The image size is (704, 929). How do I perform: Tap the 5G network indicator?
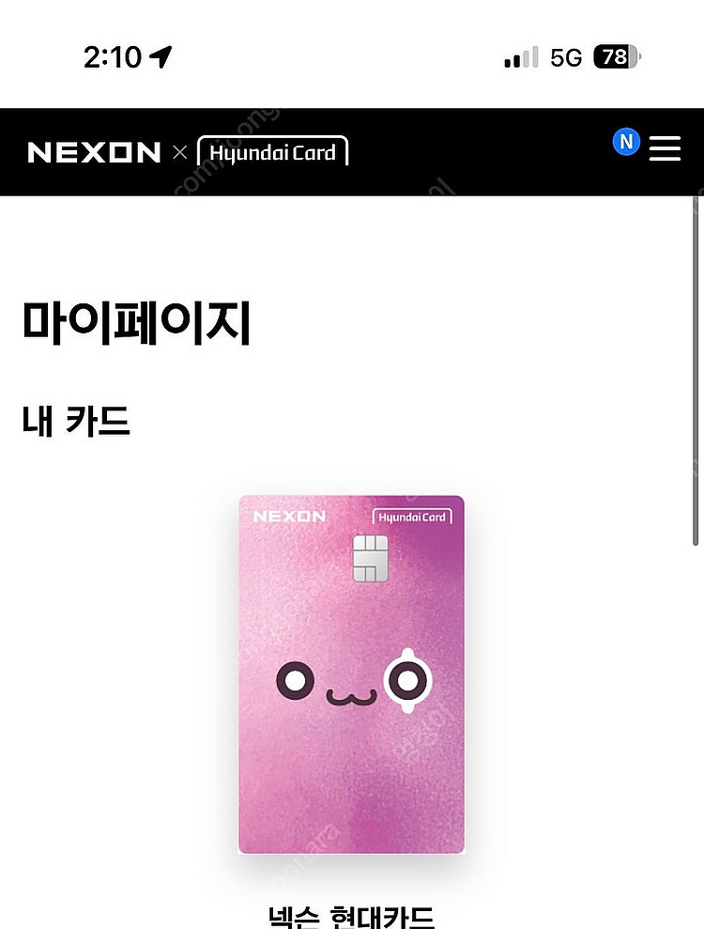pos(566,57)
